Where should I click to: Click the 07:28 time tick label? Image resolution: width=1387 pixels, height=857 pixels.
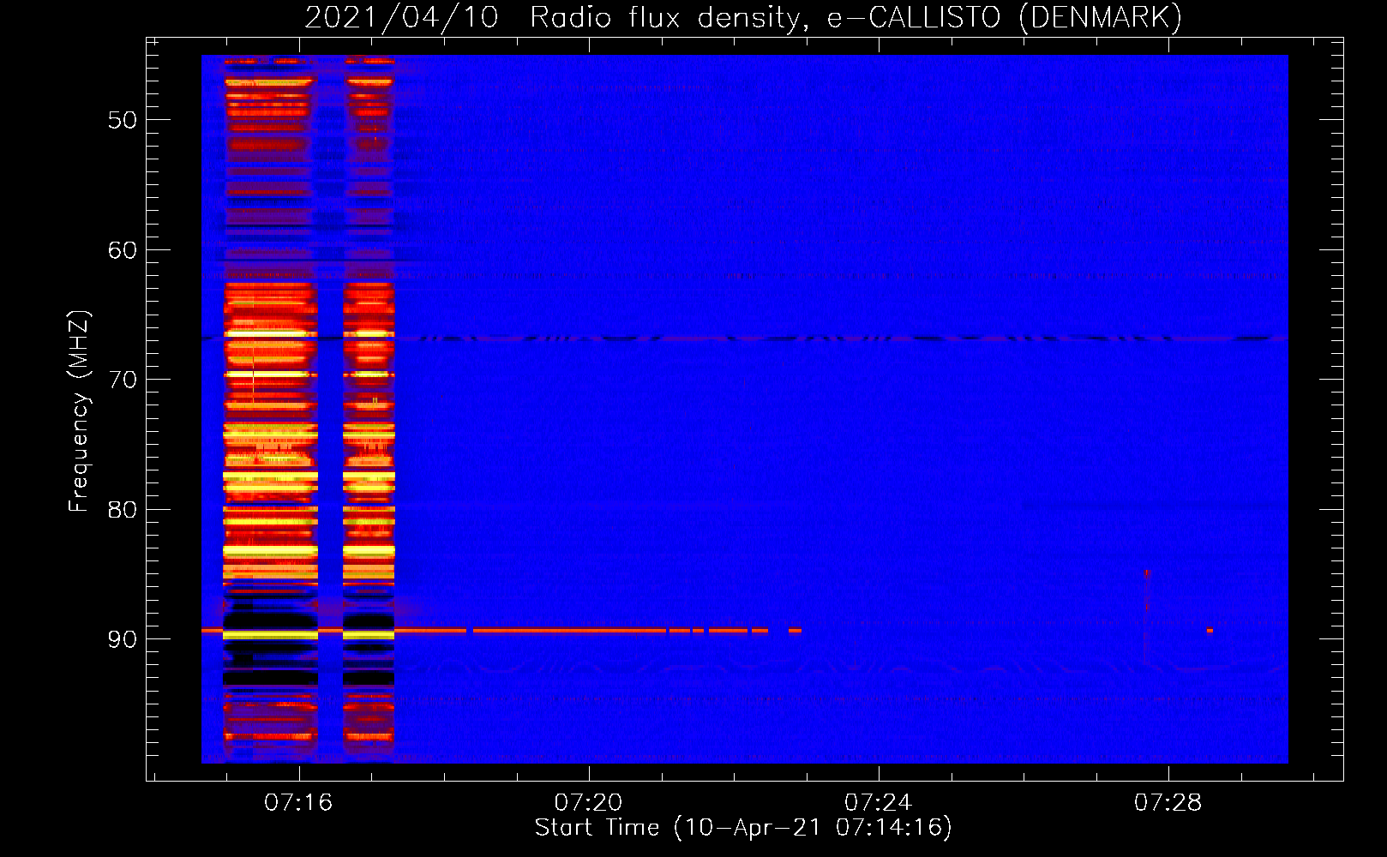point(1168,803)
